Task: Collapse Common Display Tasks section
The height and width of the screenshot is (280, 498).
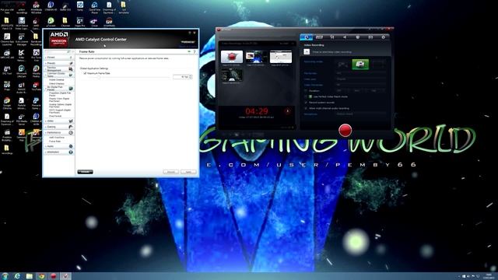Action: coord(59,75)
